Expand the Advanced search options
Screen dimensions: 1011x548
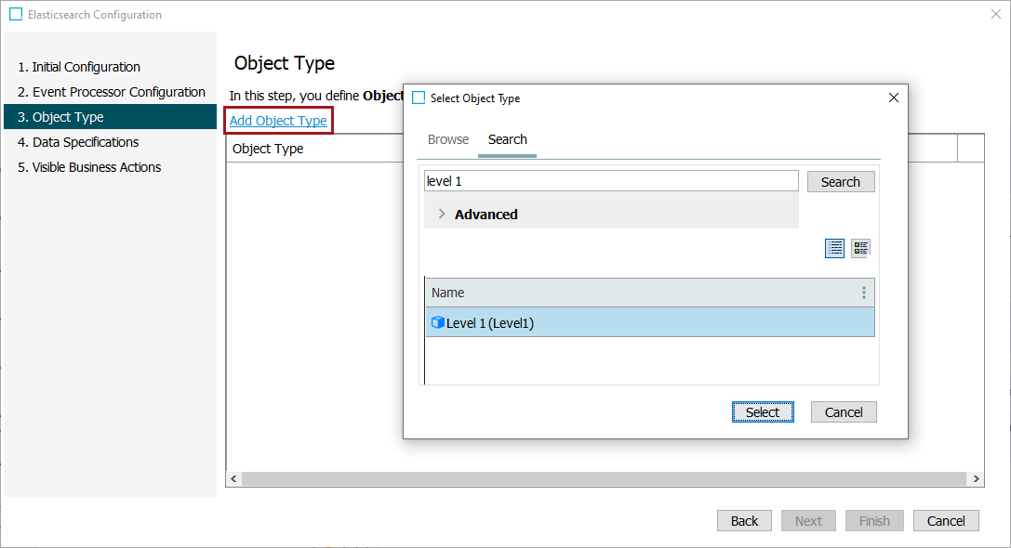pos(442,215)
